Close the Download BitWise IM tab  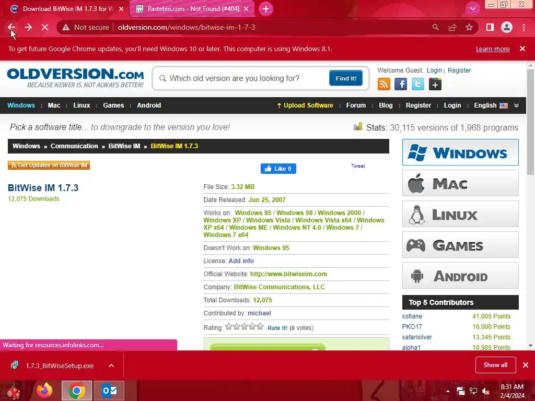(121, 9)
